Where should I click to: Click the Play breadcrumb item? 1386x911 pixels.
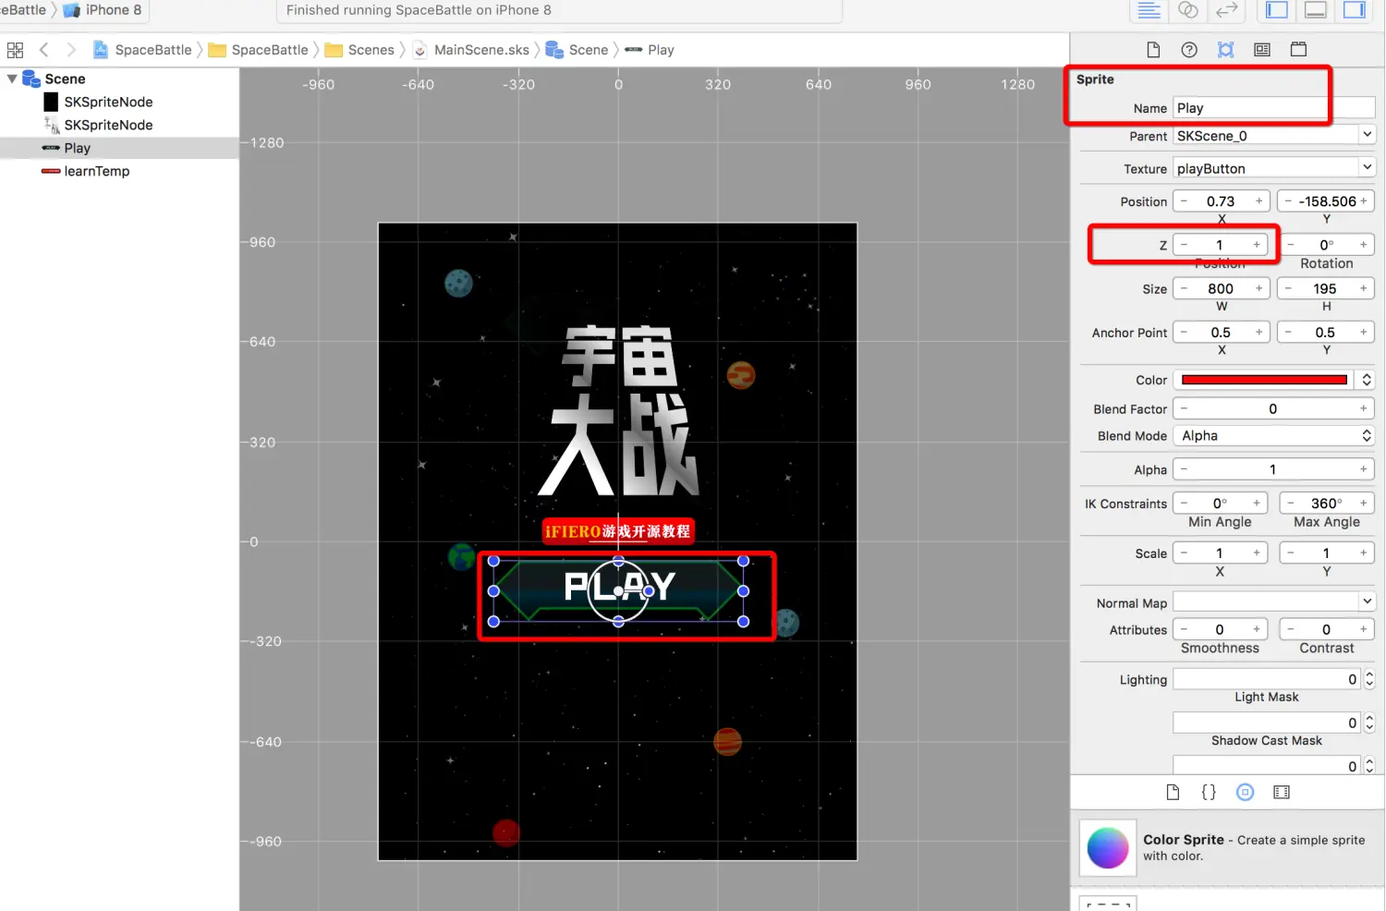click(x=650, y=50)
